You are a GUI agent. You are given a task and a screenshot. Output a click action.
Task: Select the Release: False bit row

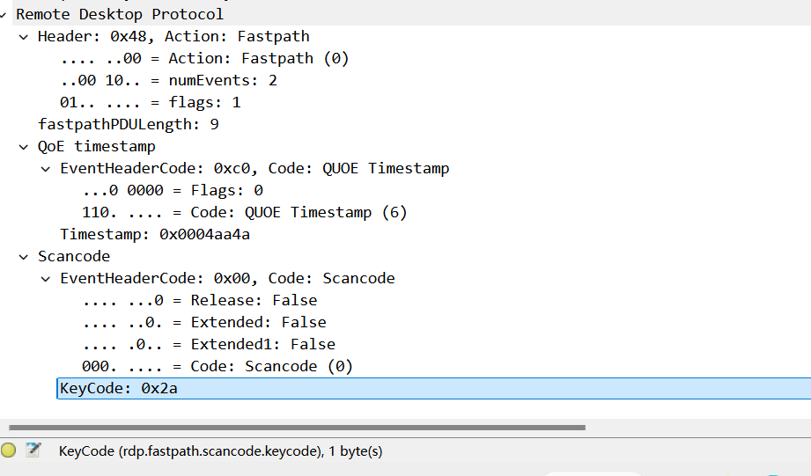pos(200,300)
